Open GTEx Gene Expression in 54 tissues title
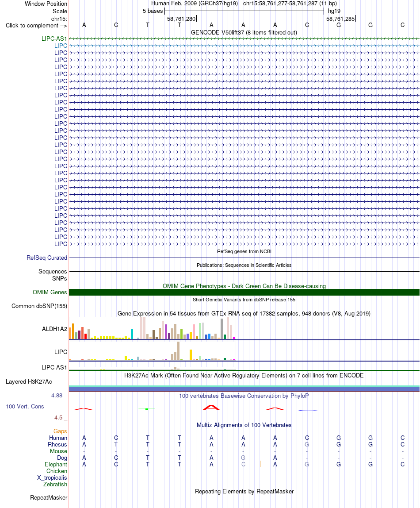This screenshot has width=420, height=508. coord(244,313)
